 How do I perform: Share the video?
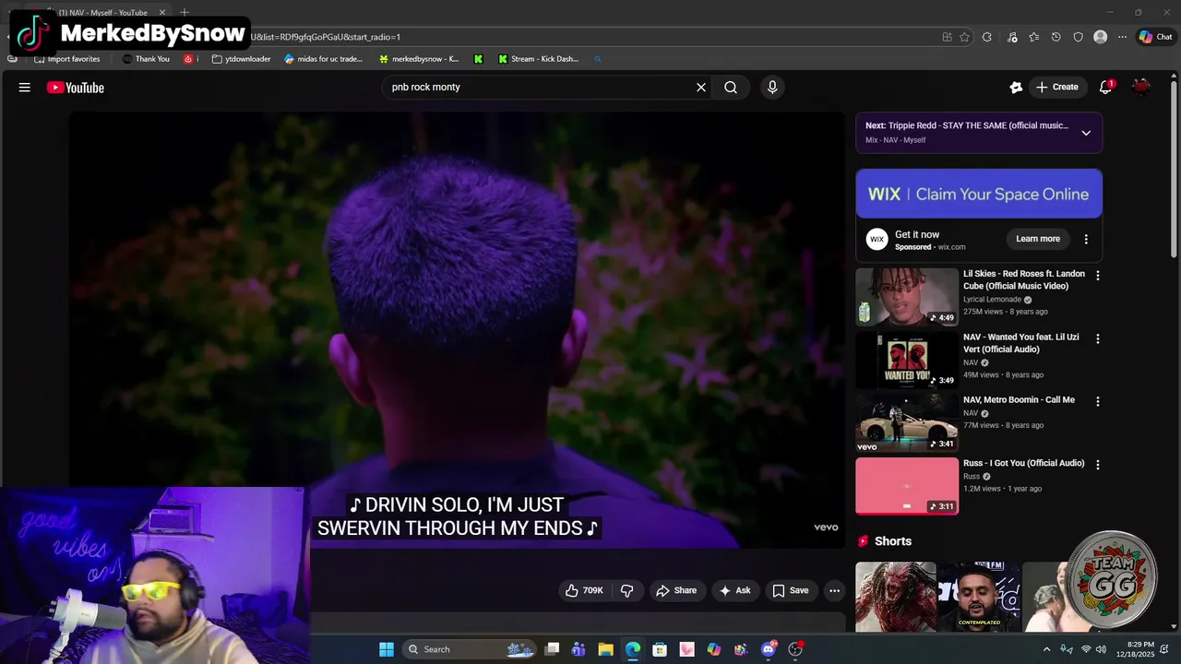point(676,591)
